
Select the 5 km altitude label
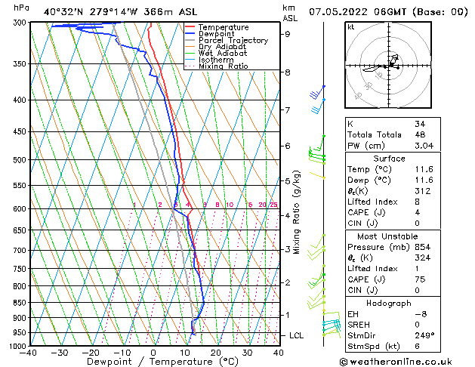[x=287, y=181]
